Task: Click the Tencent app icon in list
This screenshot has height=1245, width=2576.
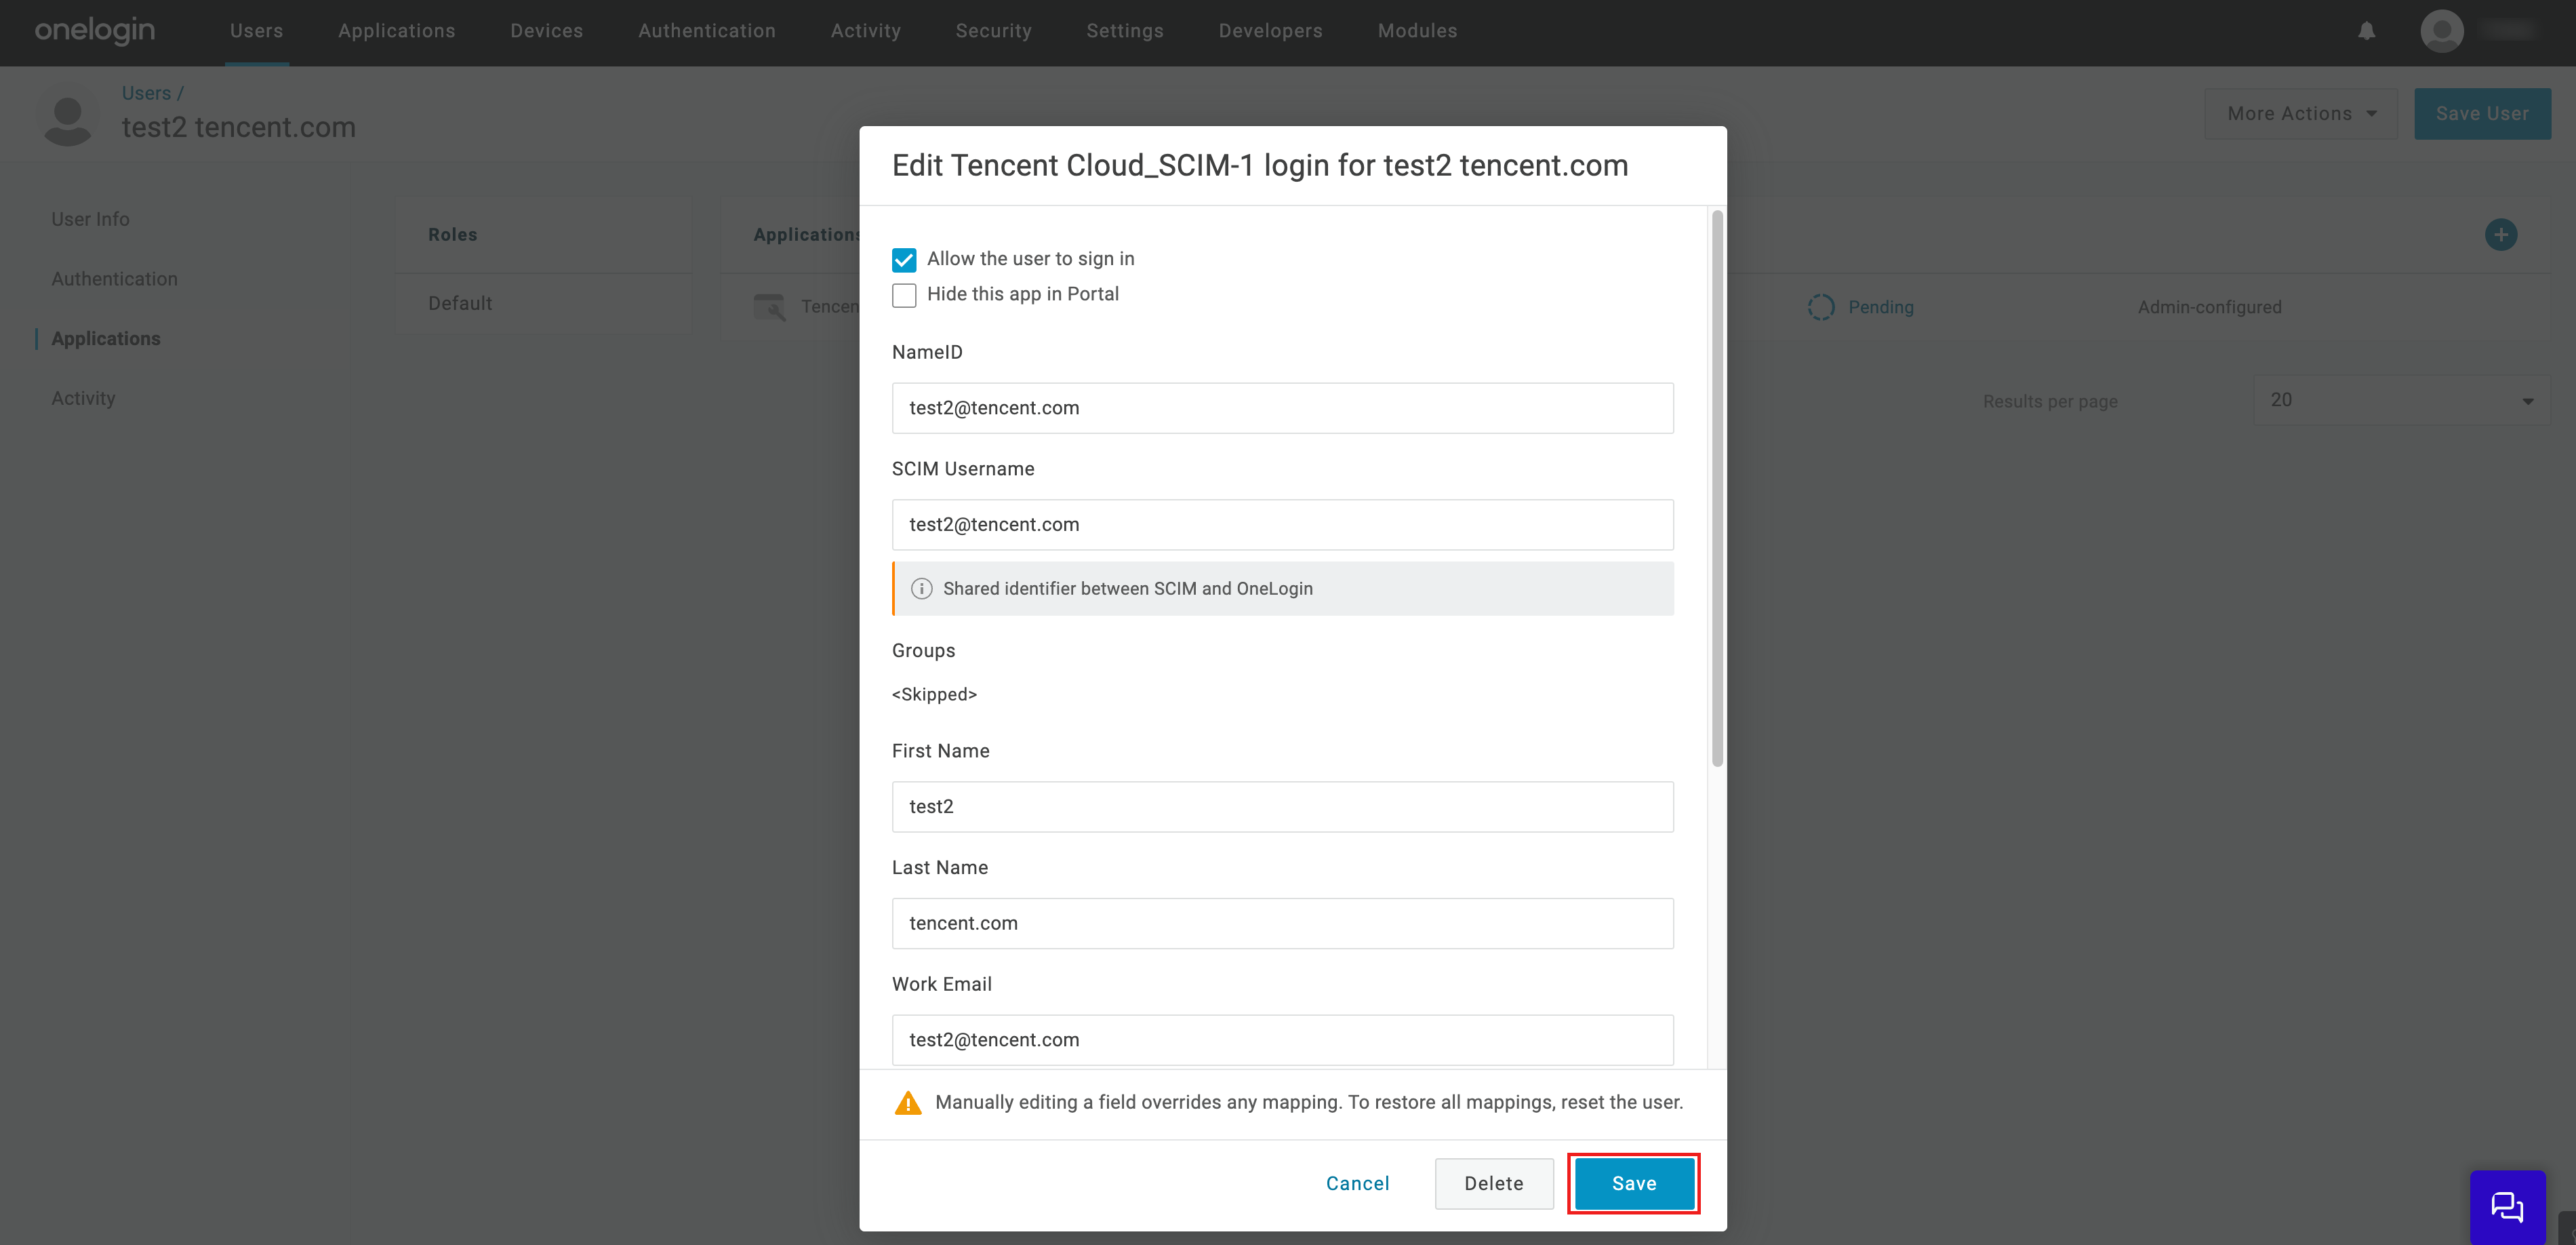Action: (x=769, y=307)
